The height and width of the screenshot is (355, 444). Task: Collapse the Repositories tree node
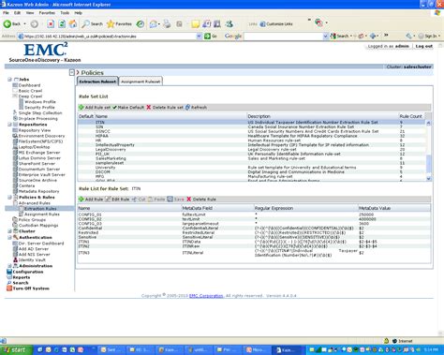pos(9,125)
